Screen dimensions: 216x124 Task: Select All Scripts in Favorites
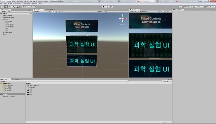[x=8, y=91]
